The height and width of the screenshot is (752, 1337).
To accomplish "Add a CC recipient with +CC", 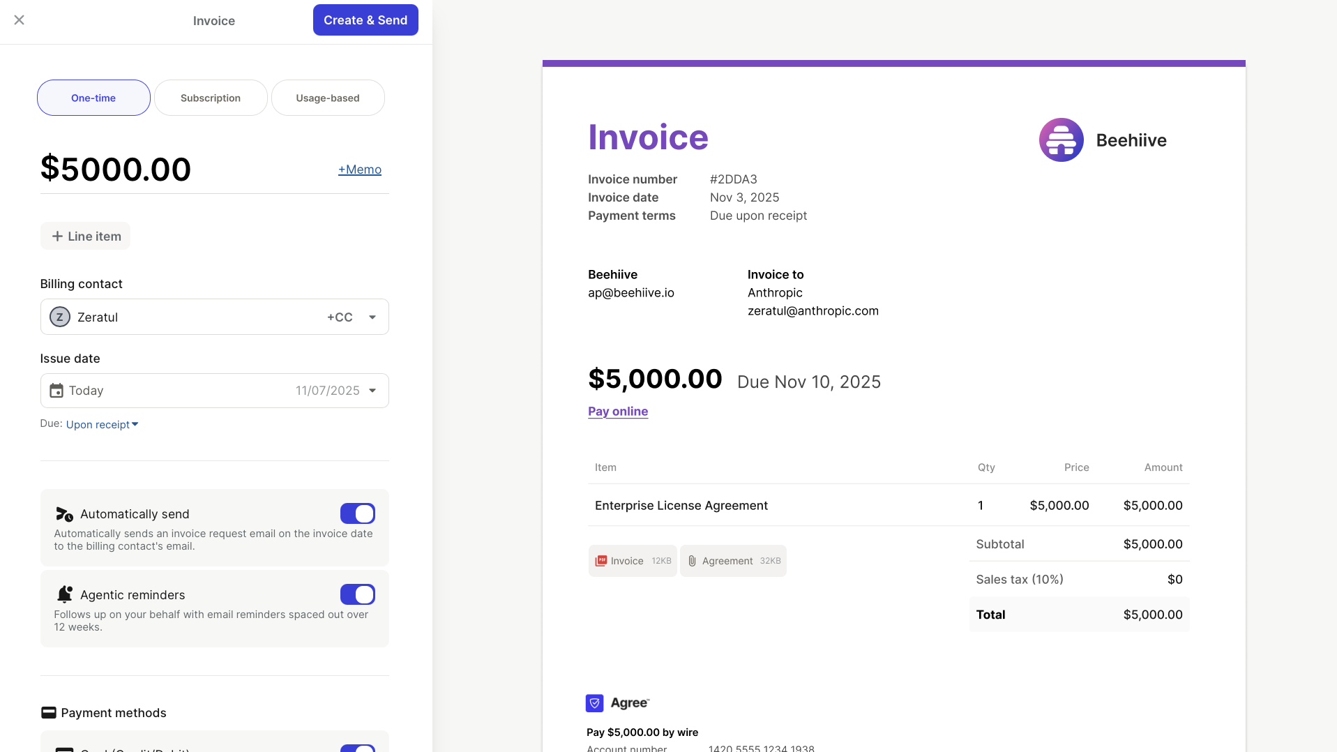I will (340, 317).
